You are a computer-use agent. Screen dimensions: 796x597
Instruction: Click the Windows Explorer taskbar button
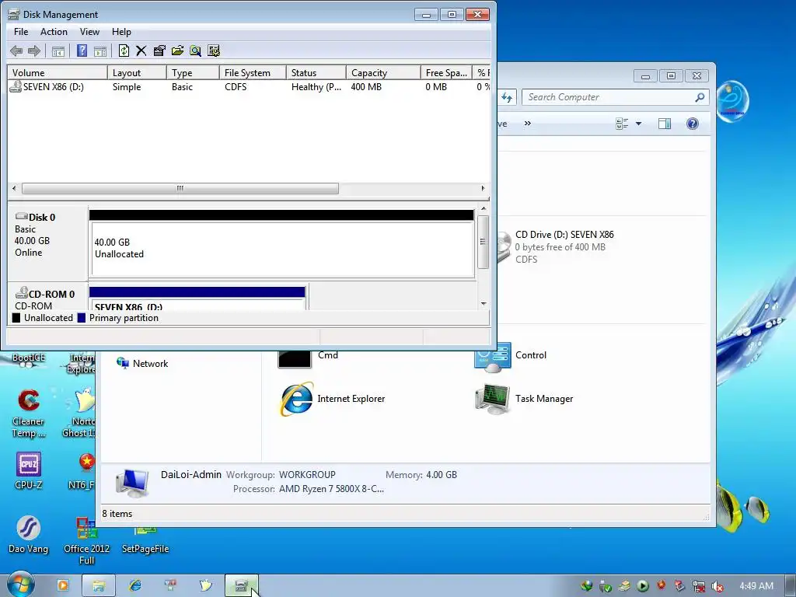[99, 586]
